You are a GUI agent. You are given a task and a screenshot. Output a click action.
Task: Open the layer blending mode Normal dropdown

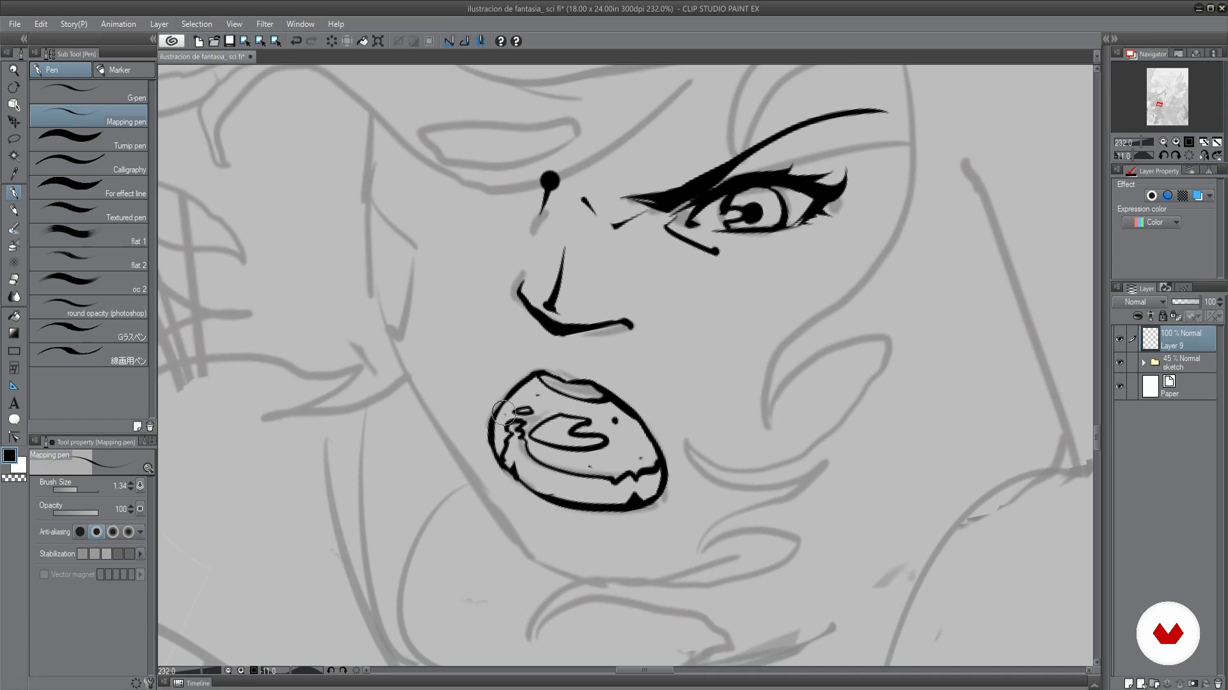tap(1140, 302)
